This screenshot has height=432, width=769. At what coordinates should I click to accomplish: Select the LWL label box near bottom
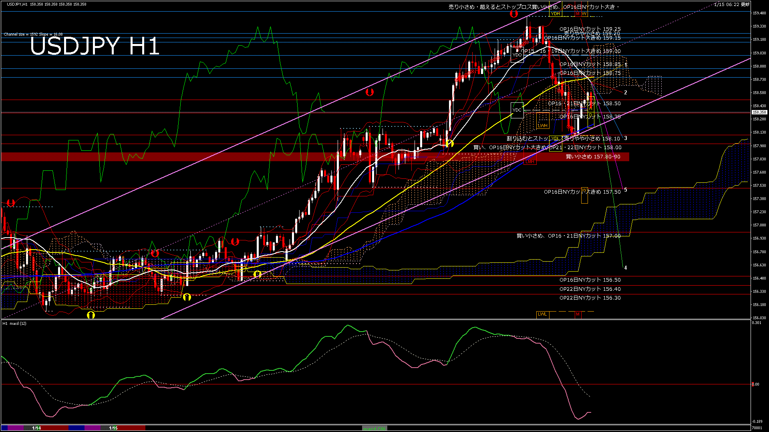click(x=542, y=314)
